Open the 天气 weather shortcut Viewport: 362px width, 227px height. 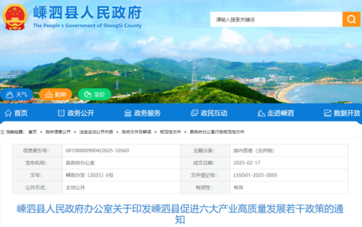pyautogui.click(x=17, y=94)
